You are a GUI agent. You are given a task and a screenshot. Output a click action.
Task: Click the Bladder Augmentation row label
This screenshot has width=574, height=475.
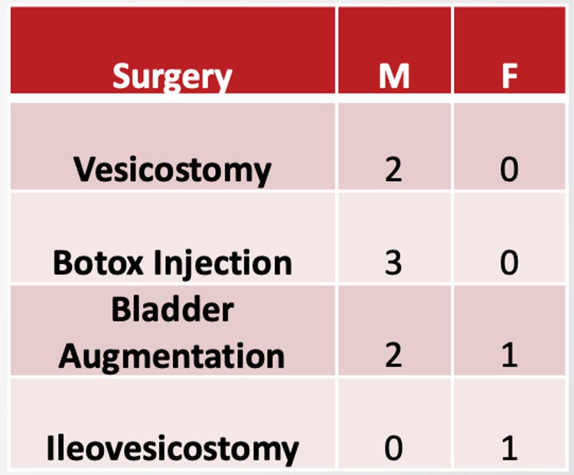pyautogui.click(x=172, y=333)
